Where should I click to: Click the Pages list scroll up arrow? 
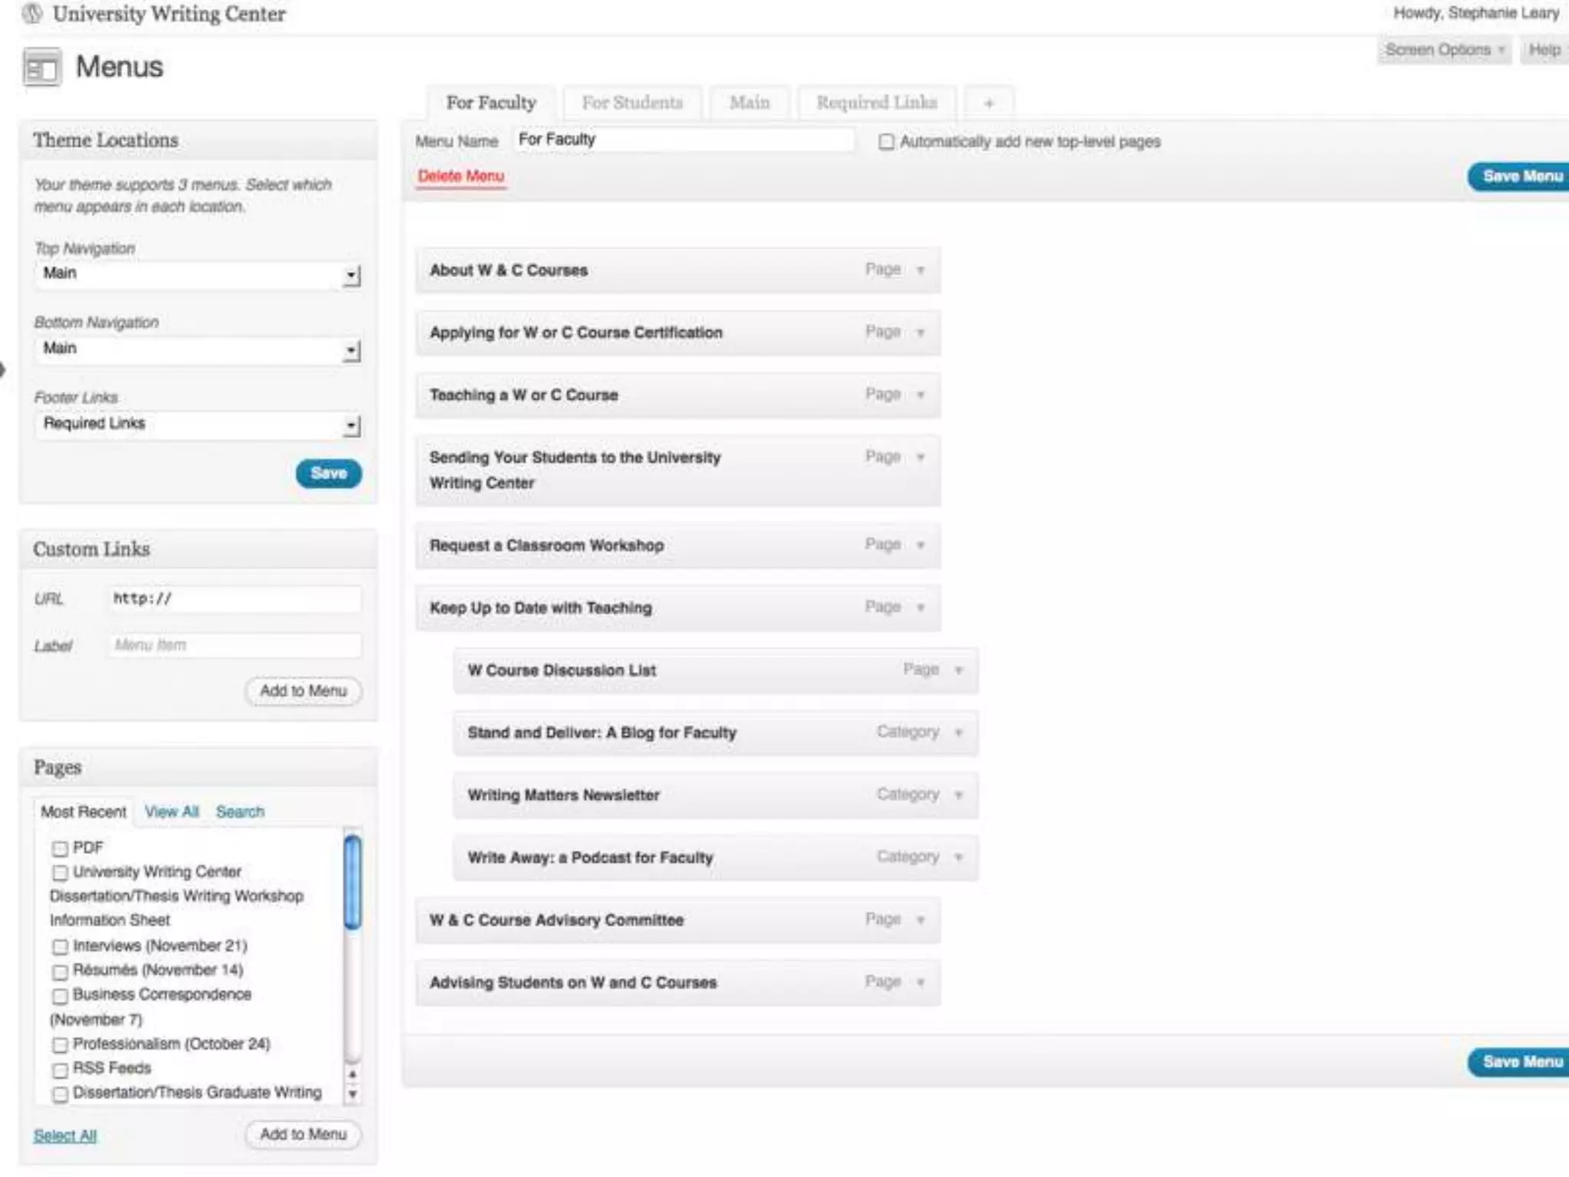352,1074
